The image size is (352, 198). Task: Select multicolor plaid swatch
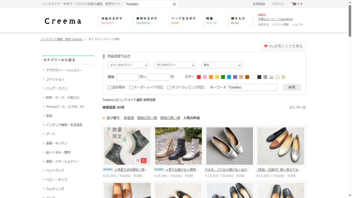pyautogui.click(x=284, y=77)
